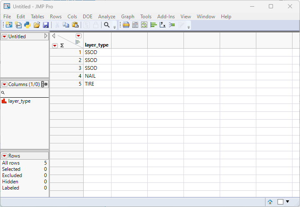Click the home window icon in status bar

point(270,202)
